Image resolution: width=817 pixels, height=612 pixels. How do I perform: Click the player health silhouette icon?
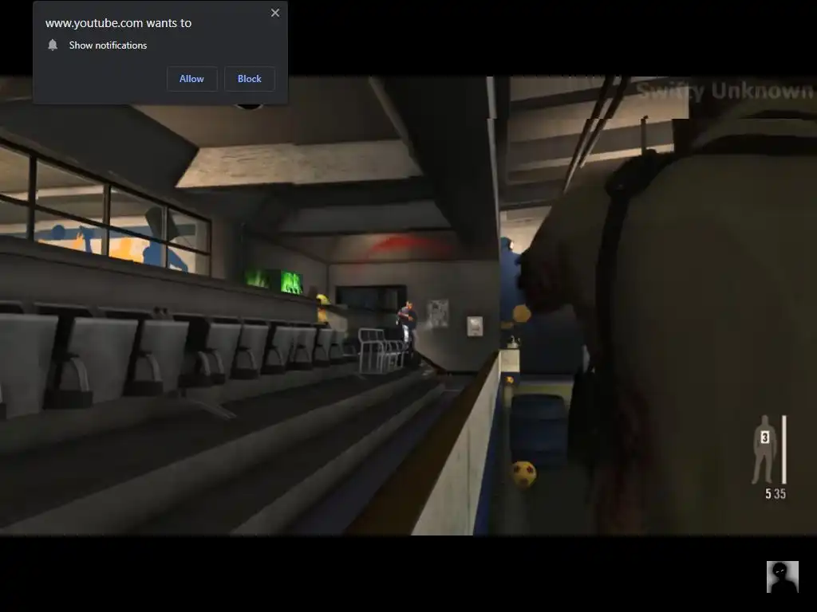[x=764, y=449]
